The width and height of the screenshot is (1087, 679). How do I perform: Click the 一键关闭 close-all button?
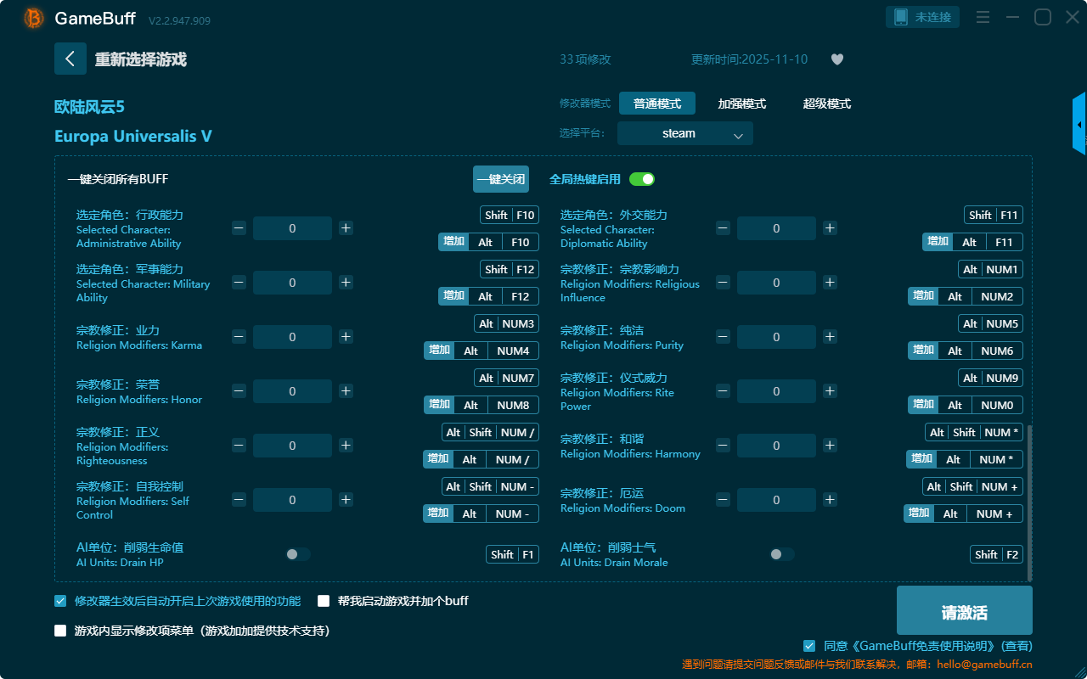(500, 179)
